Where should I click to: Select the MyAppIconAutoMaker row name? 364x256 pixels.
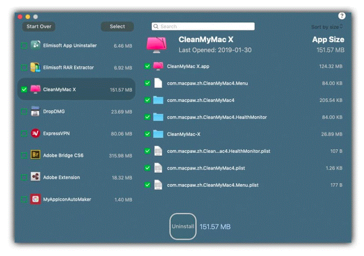[67, 199]
